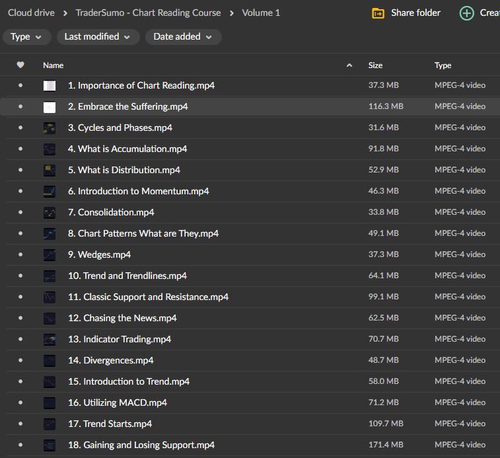Click MPEG-4 video type for 14. Divergences.mp4

click(x=460, y=360)
